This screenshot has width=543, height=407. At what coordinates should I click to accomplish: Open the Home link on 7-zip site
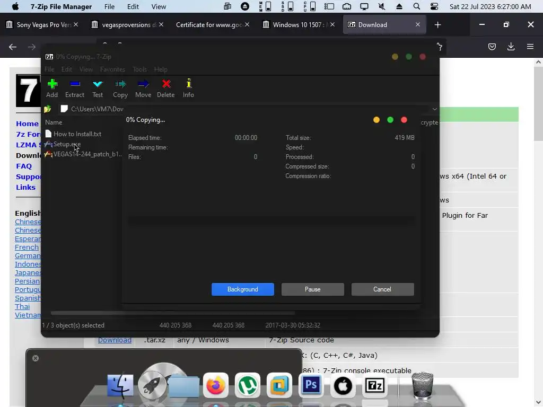pos(28,123)
